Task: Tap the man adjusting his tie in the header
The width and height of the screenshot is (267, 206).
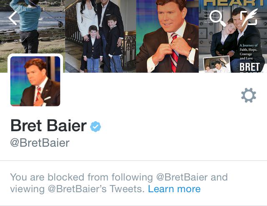Action: click(x=167, y=36)
